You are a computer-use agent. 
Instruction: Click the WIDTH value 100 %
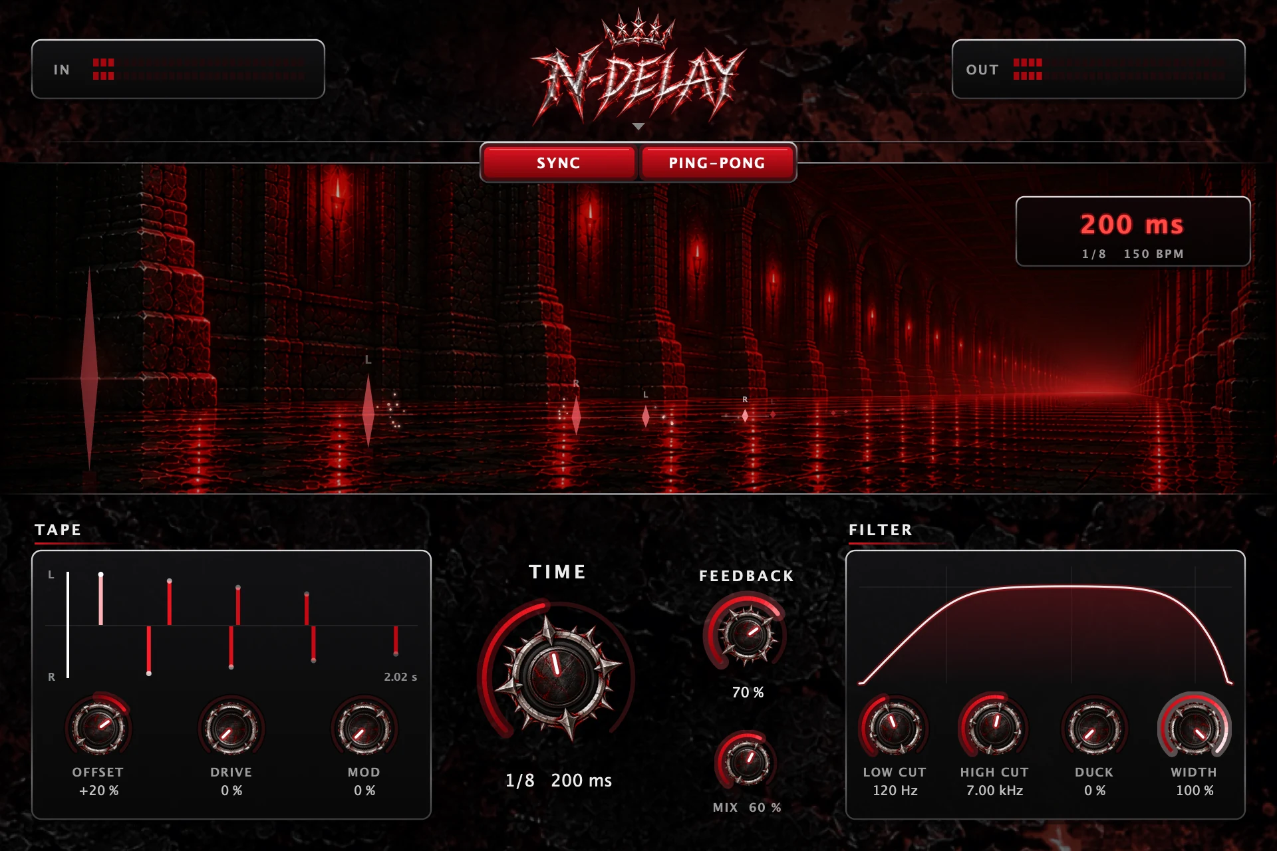pos(1195,790)
